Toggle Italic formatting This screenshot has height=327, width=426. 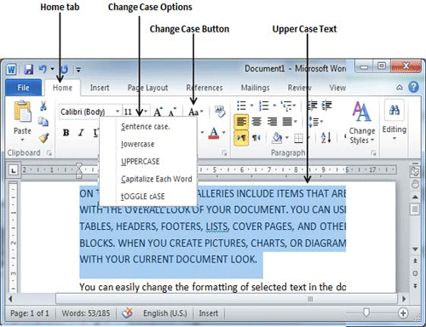81,133
